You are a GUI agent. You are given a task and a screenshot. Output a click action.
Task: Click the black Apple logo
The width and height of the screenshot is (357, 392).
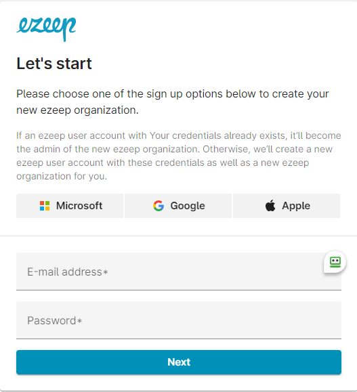270,206
